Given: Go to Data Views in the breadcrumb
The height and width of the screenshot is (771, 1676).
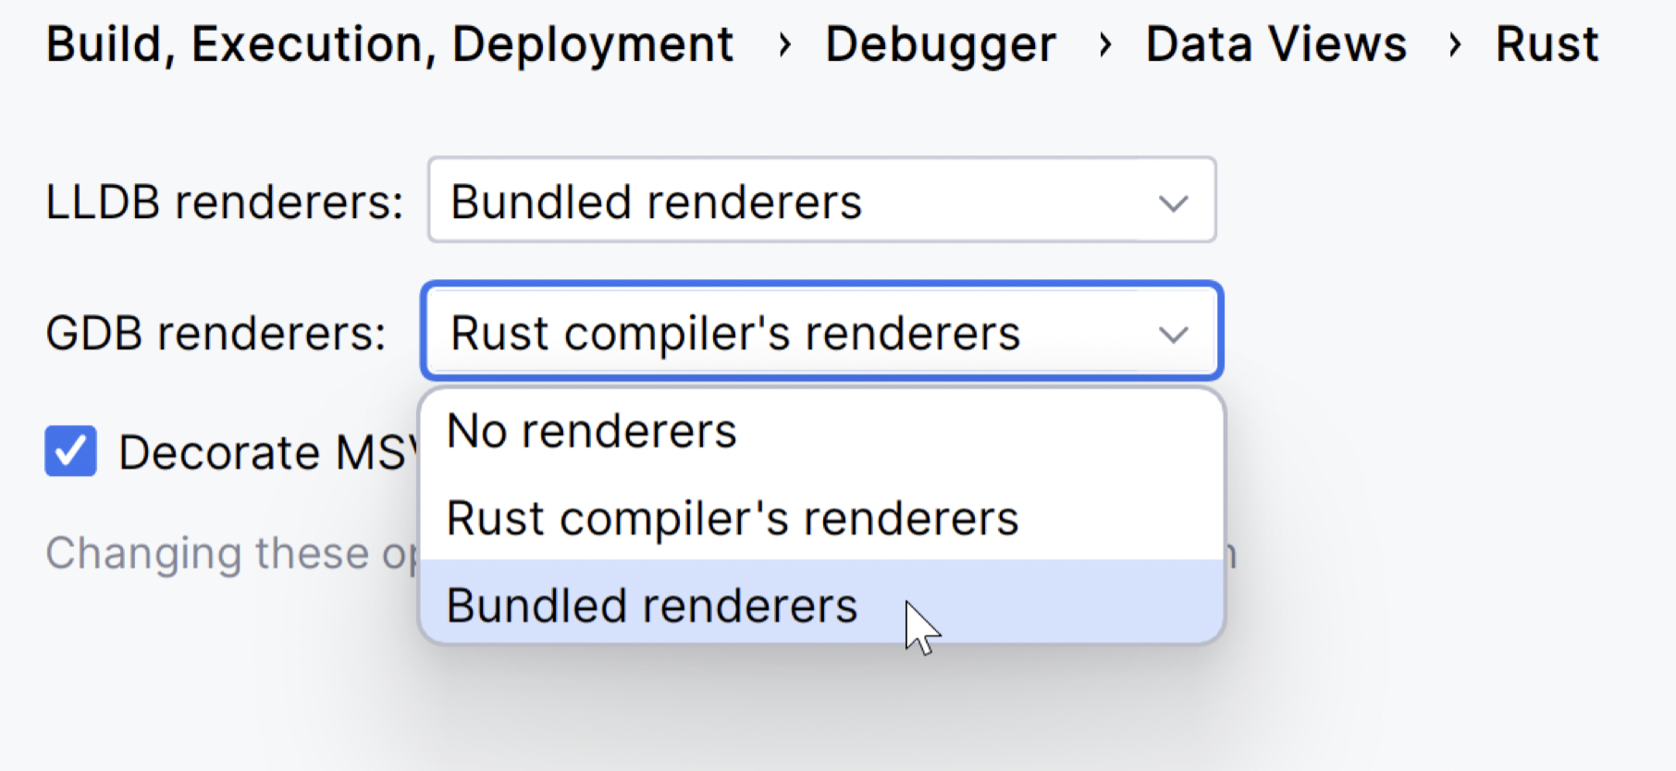Looking at the screenshot, I should (x=1274, y=43).
